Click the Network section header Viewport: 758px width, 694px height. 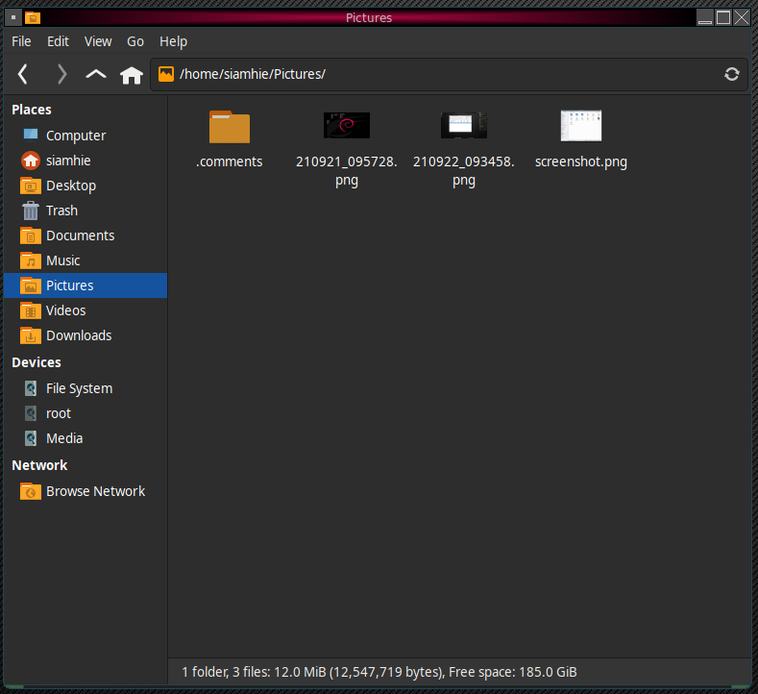pyautogui.click(x=39, y=465)
